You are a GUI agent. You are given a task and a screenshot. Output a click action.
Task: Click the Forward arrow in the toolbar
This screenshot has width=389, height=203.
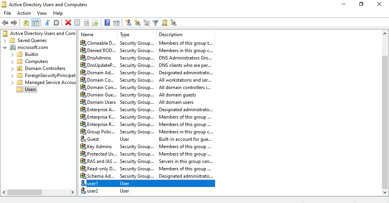coord(14,23)
